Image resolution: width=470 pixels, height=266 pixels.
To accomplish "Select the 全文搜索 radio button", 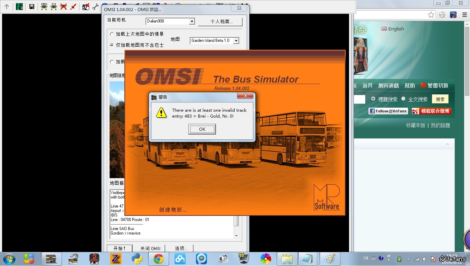I will click(x=403, y=99).
